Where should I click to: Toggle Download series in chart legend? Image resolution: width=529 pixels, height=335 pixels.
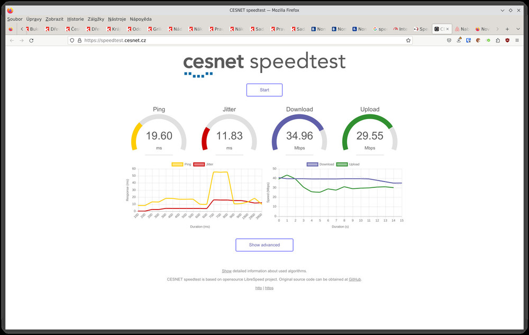coord(320,164)
